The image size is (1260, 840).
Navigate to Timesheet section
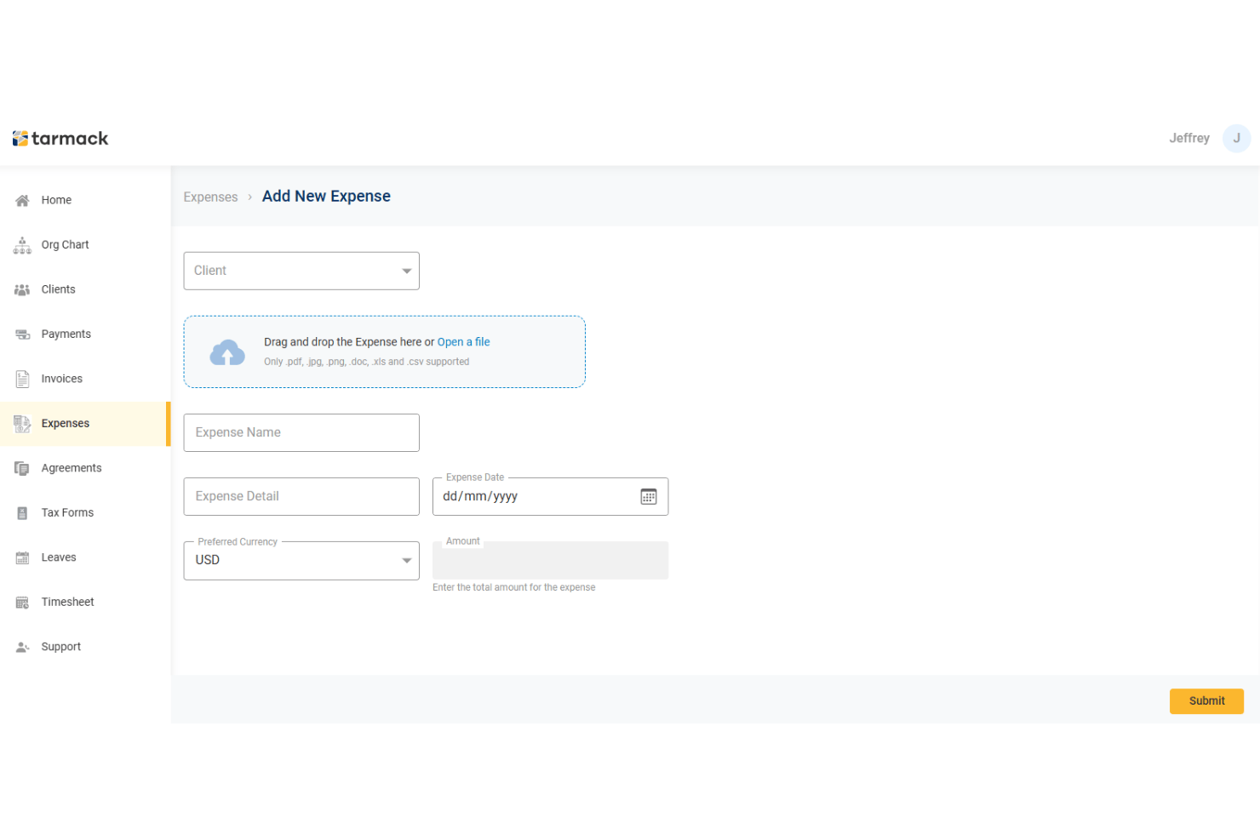coord(85,603)
